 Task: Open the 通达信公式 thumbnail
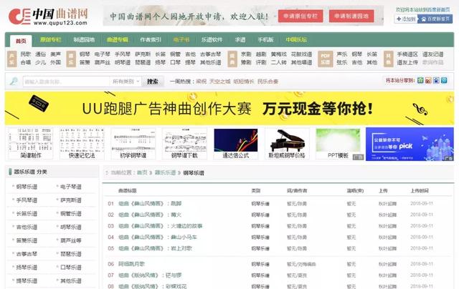pos(236,144)
